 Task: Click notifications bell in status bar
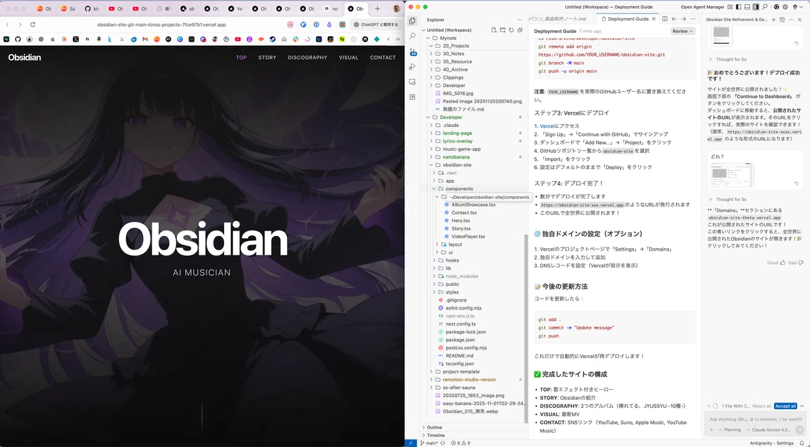[x=801, y=443]
